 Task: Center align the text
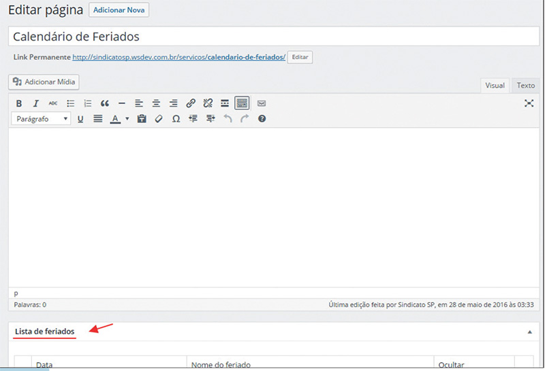tap(156, 103)
